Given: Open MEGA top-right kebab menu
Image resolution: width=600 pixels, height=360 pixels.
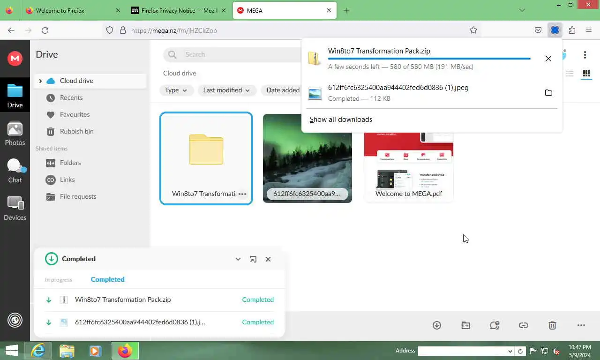Looking at the screenshot, I should tap(585, 55).
